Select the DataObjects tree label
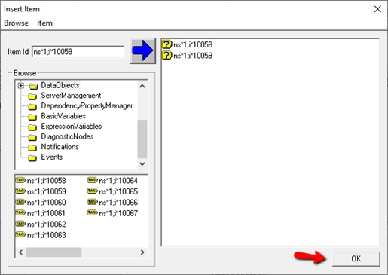 (60, 85)
